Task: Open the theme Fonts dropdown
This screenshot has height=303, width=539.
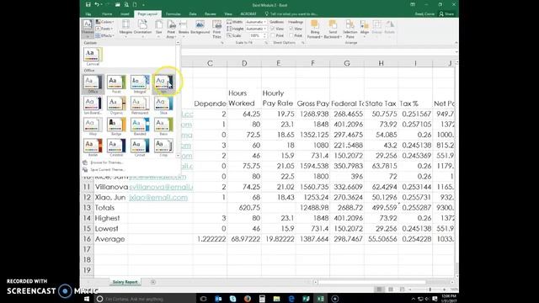Action: [x=104, y=29]
